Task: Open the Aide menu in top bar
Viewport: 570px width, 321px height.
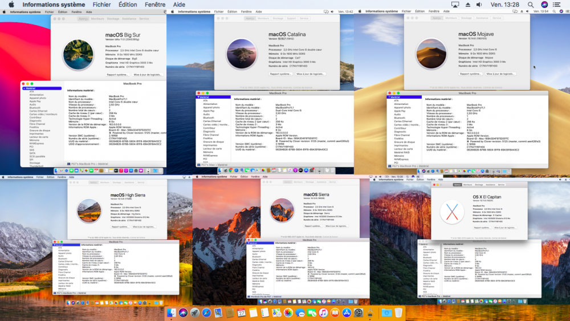Action: 179,5
